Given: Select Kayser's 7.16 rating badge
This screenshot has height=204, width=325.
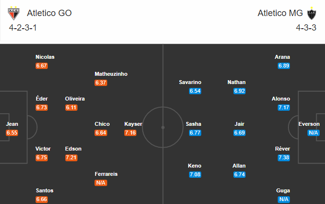Looking at the screenshot, I should tap(131, 133).
